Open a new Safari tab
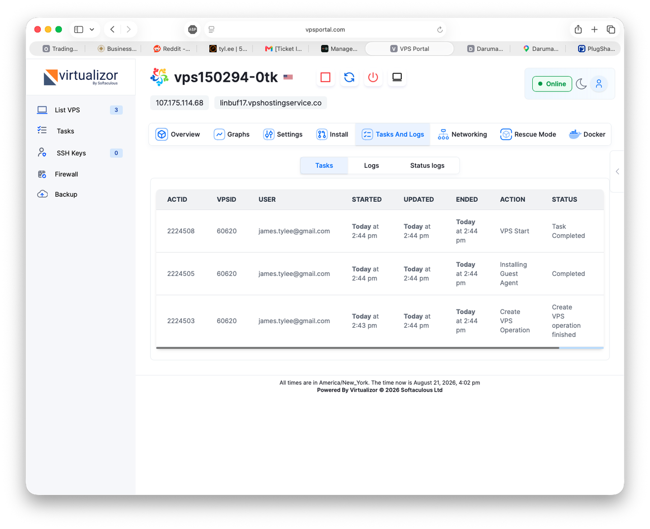Viewport: 650px width, 529px height. [595, 29]
